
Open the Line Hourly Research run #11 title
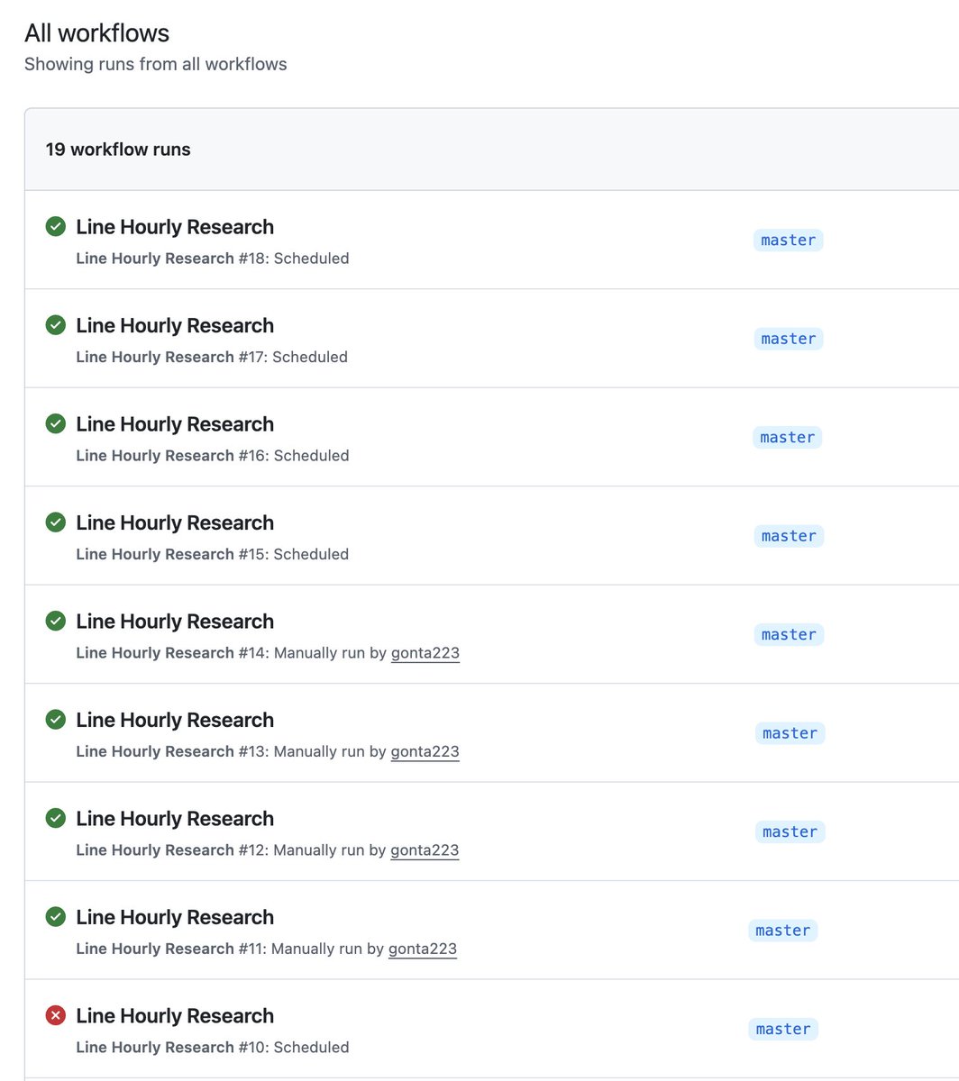pos(175,917)
